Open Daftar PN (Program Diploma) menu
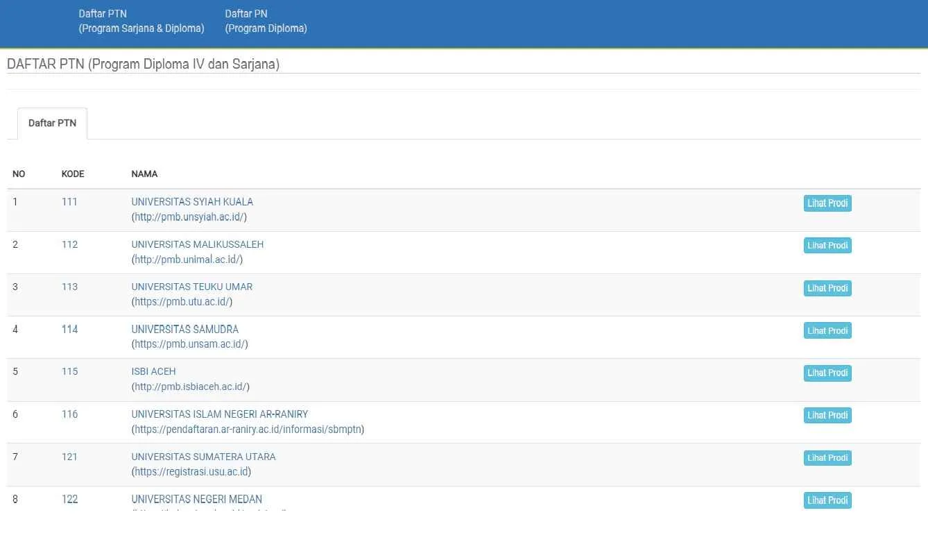This screenshot has width=928, height=542. [x=266, y=22]
